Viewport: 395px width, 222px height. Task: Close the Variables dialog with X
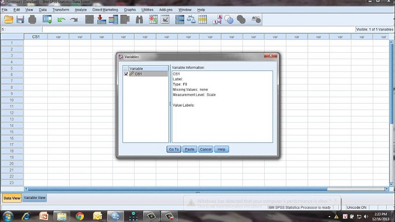click(270, 56)
